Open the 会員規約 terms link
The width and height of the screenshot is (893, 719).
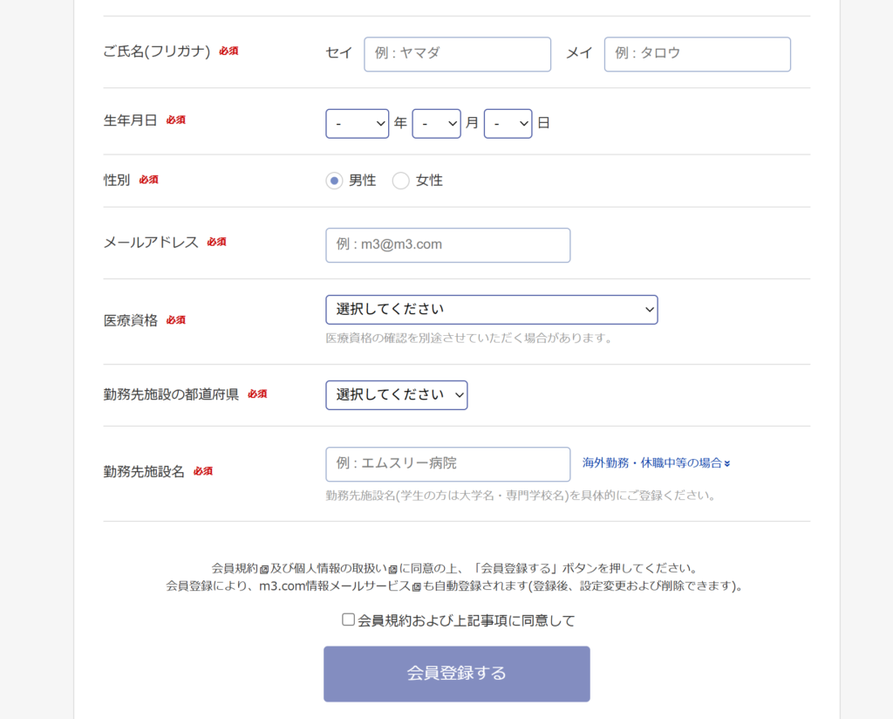[235, 568]
